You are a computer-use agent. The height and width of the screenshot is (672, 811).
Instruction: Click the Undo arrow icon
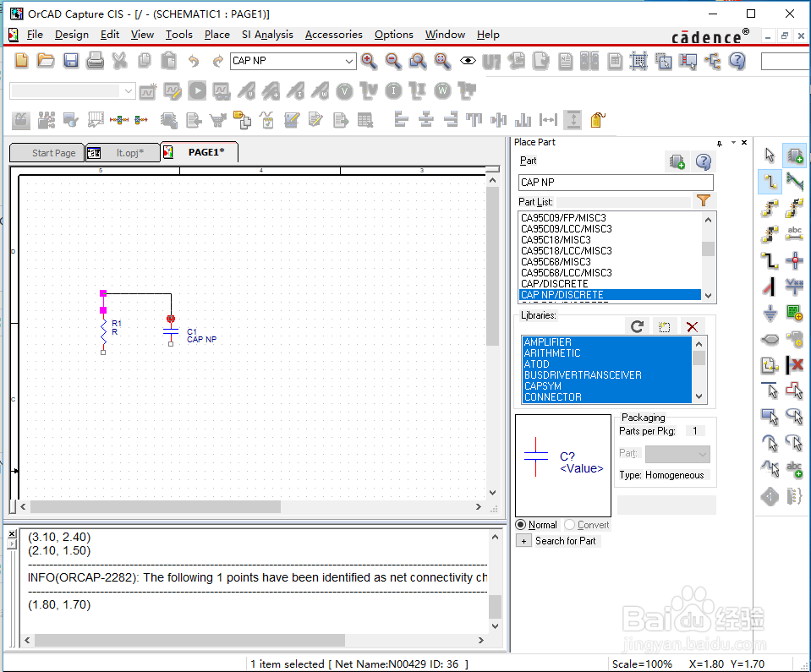pos(194,61)
